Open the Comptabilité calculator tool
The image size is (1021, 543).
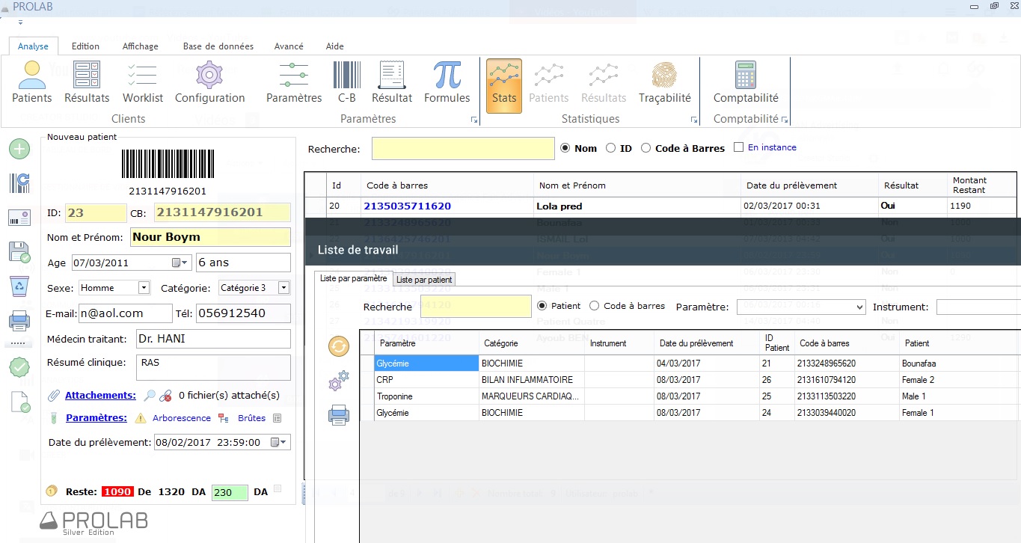coord(745,82)
